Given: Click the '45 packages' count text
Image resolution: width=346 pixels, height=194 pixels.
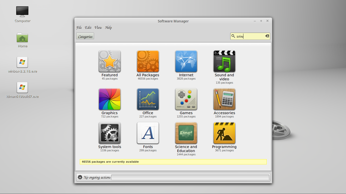Looking at the screenshot, I should [110, 79].
